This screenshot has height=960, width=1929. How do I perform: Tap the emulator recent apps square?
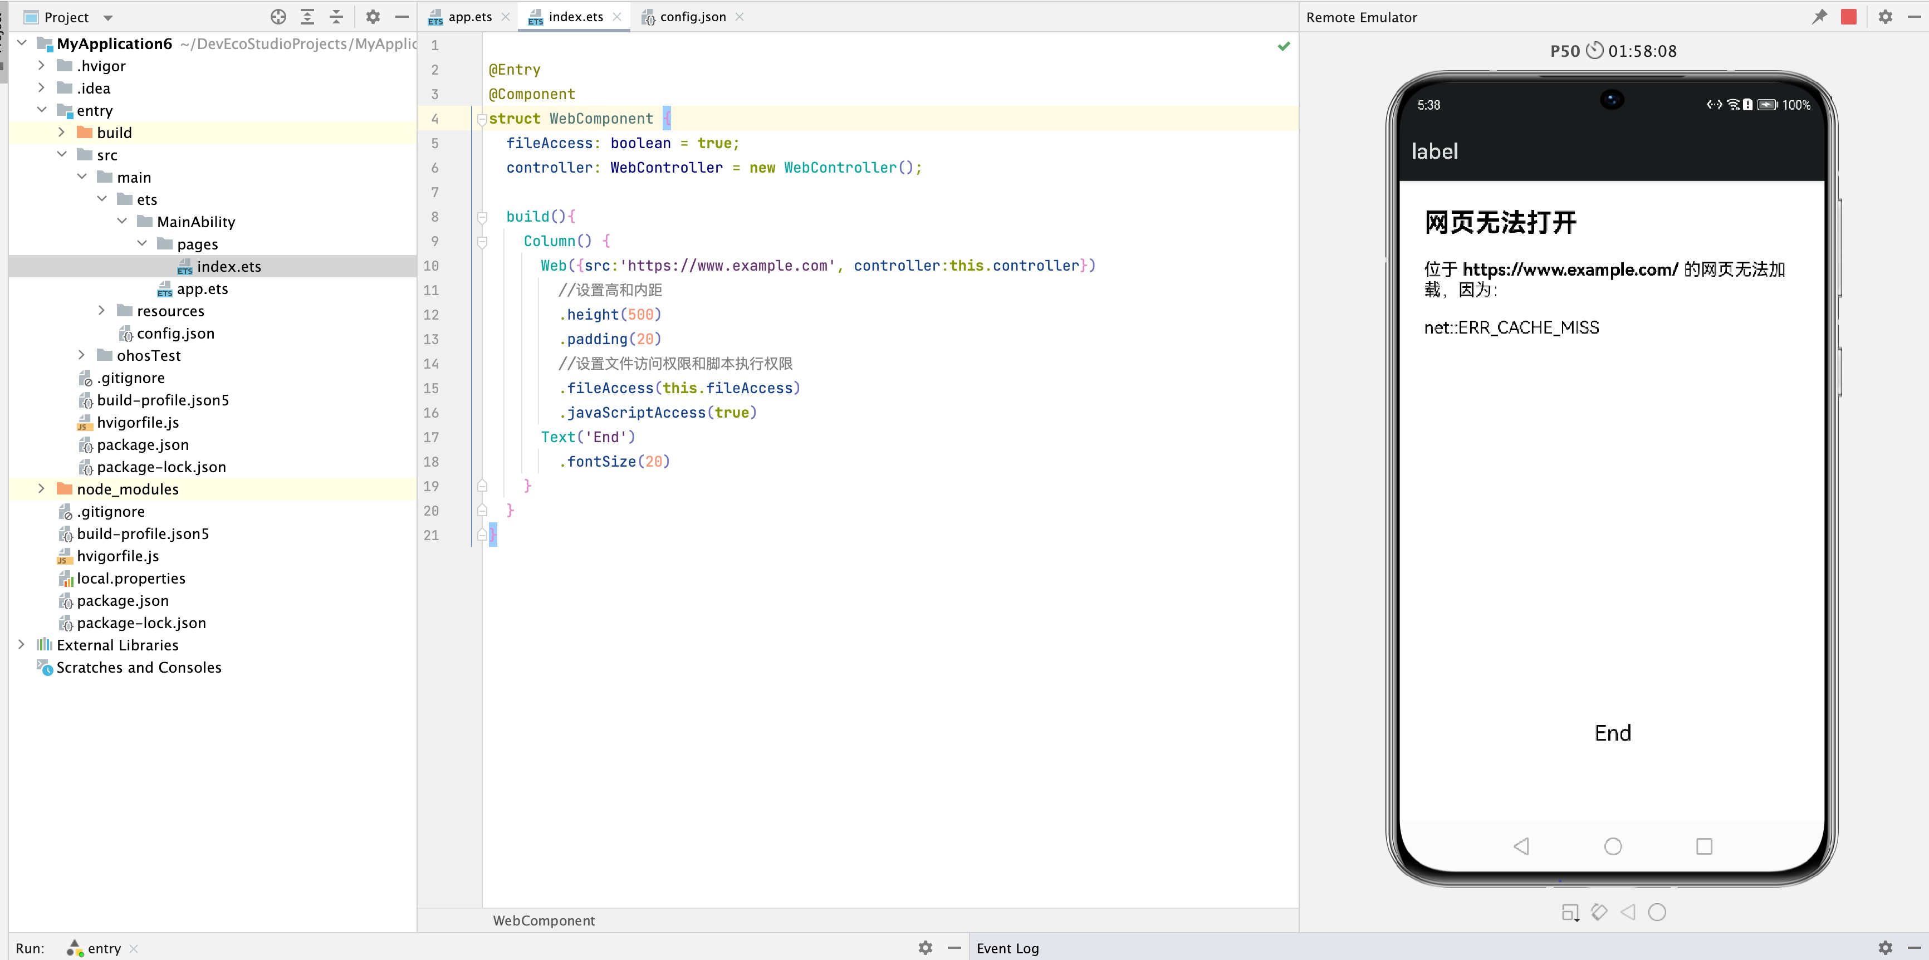(1703, 846)
